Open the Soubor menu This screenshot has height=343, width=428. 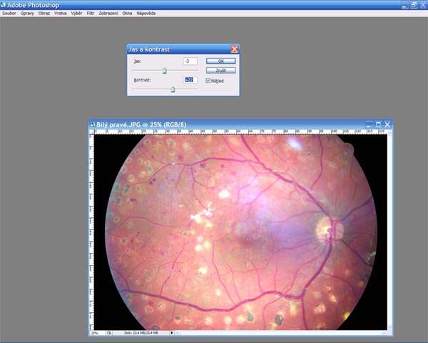coord(9,13)
